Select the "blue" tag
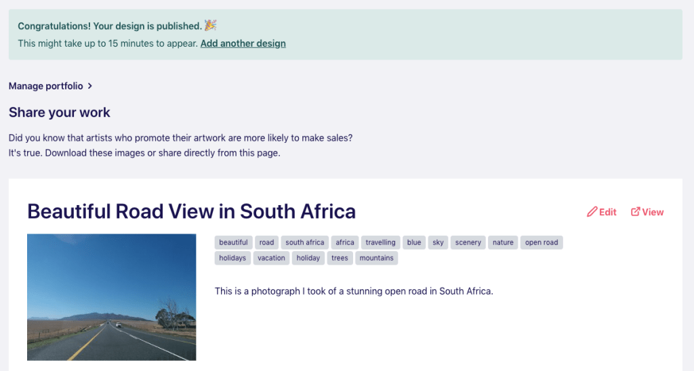The height and width of the screenshot is (371, 694). coord(414,242)
